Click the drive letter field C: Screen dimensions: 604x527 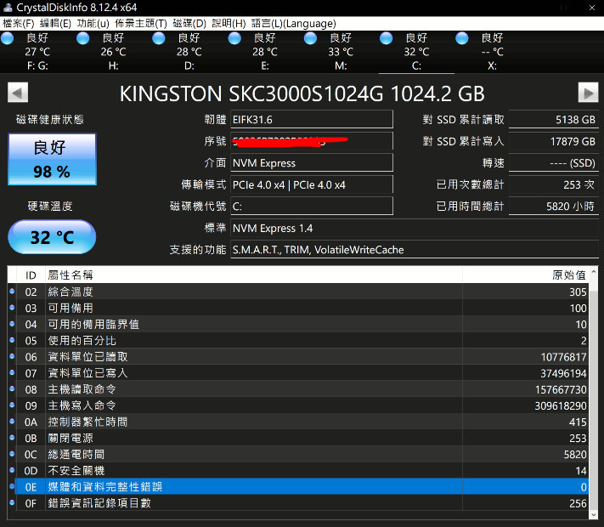pyautogui.click(x=312, y=207)
